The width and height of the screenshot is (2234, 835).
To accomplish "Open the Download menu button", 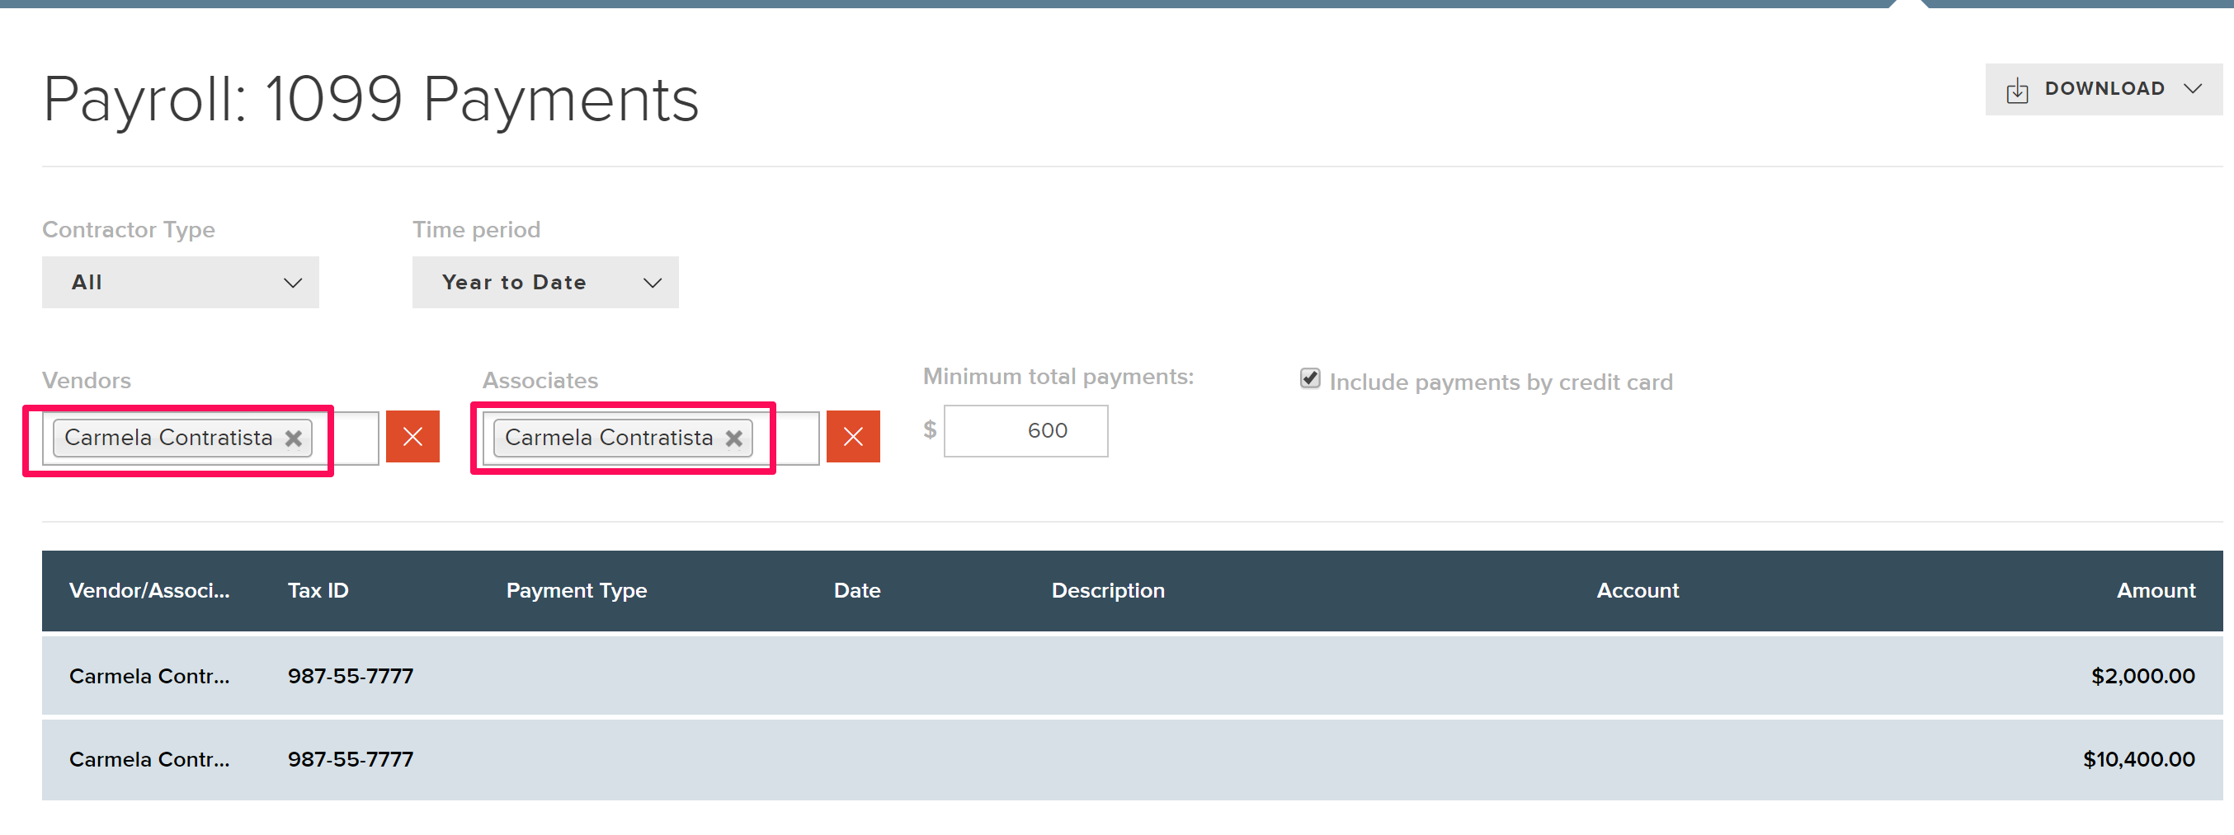I will [2103, 89].
